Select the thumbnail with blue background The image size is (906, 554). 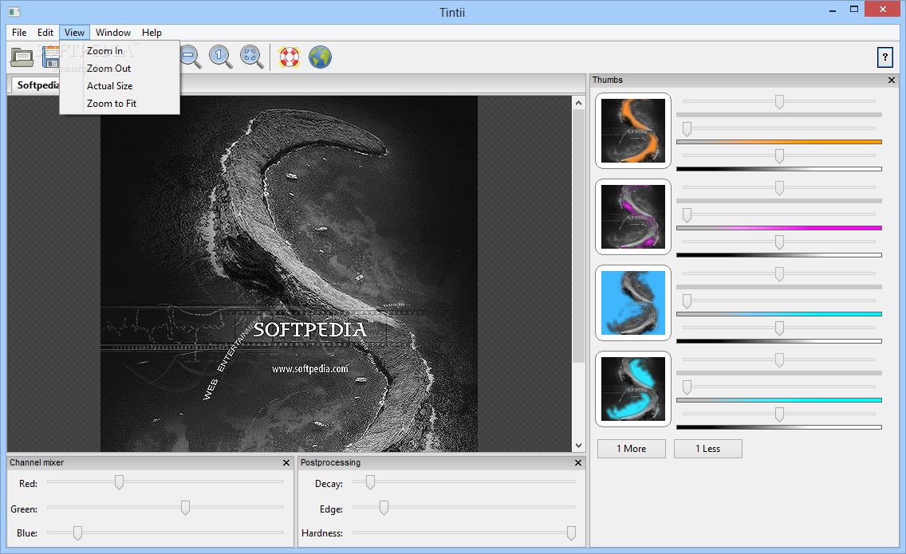coord(633,303)
